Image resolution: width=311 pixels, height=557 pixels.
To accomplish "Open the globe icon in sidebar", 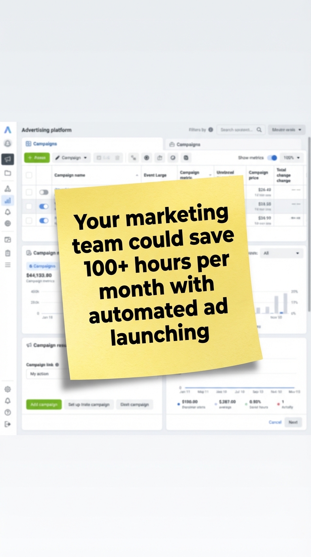I will [x=8, y=223].
